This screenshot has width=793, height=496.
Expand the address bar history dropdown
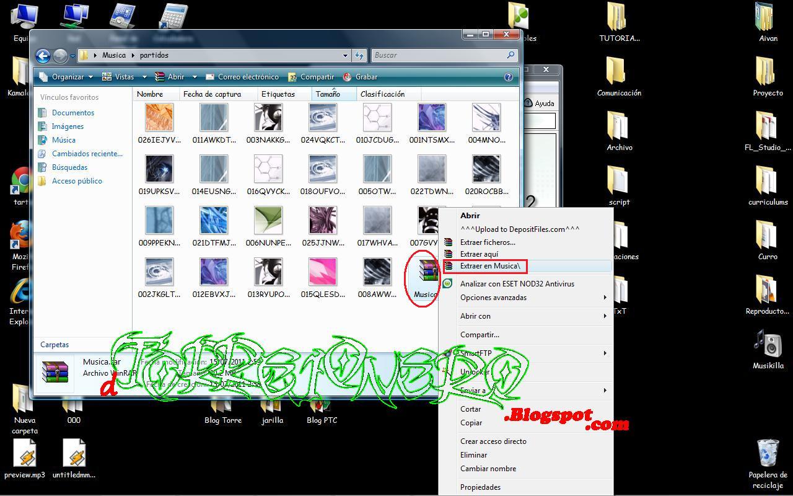[x=345, y=55]
